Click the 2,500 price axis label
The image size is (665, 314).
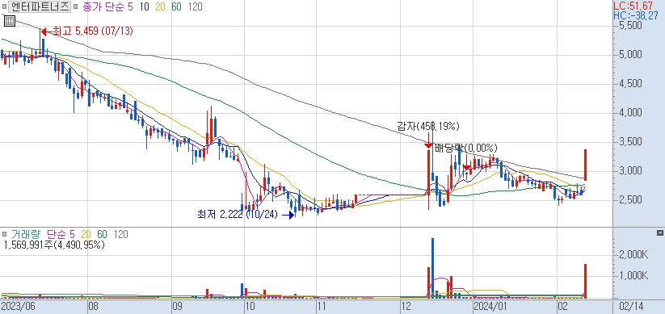point(629,200)
